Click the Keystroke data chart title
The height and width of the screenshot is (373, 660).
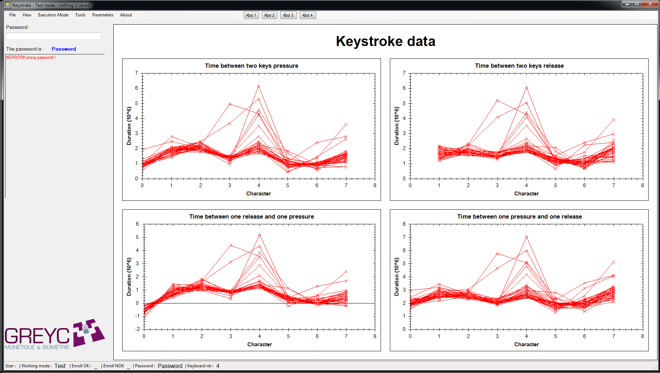[x=385, y=41]
